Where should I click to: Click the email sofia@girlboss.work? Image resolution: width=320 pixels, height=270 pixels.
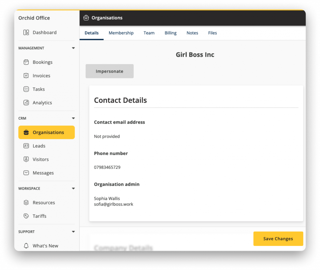(113, 204)
